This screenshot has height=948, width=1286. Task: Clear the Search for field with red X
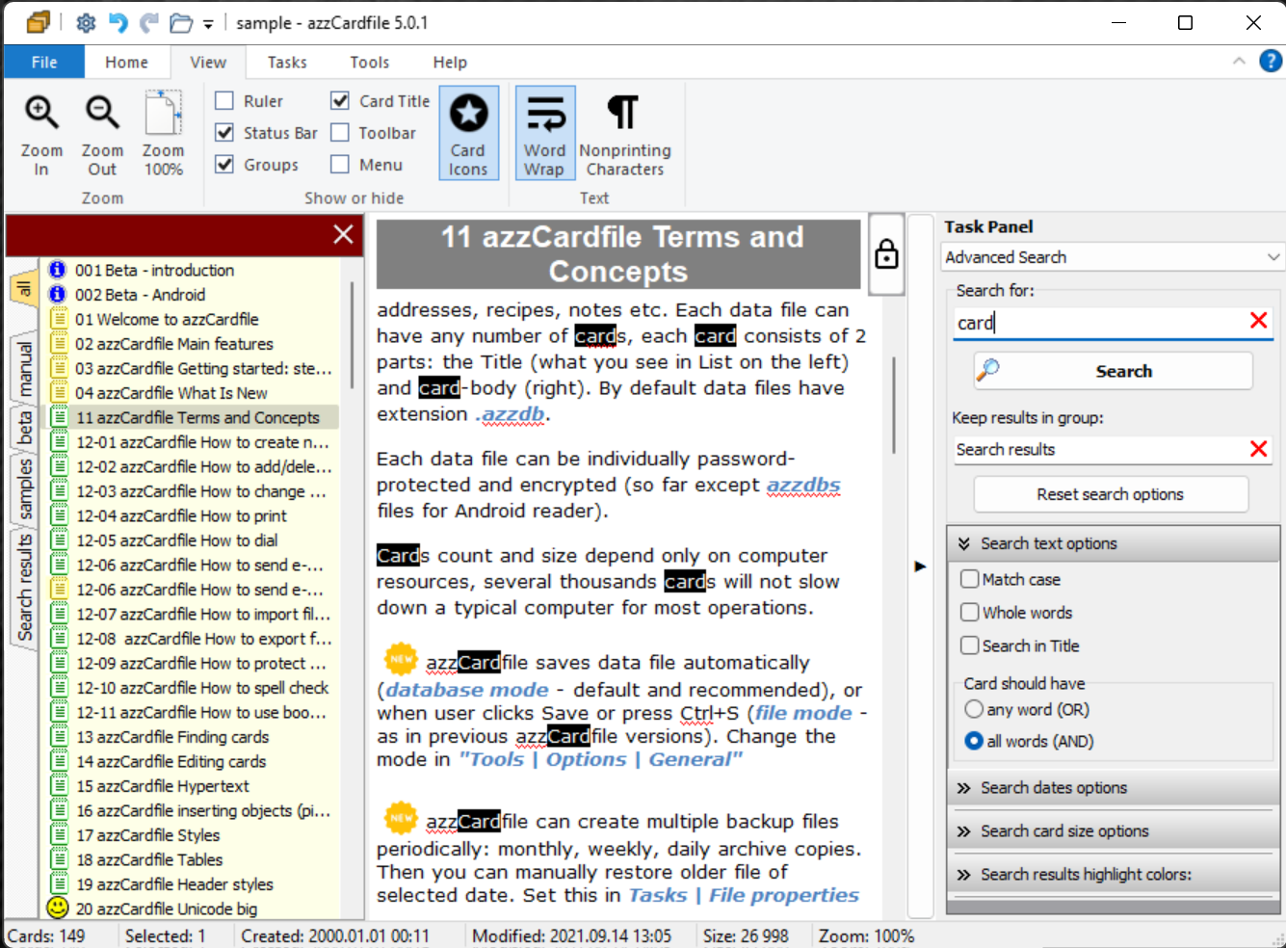pyautogui.click(x=1258, y=321)
